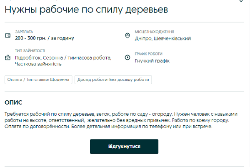Screen dimensions: 250x167
Task: Click the ГРАФІК РОБОТИ label
Action: 148,54
